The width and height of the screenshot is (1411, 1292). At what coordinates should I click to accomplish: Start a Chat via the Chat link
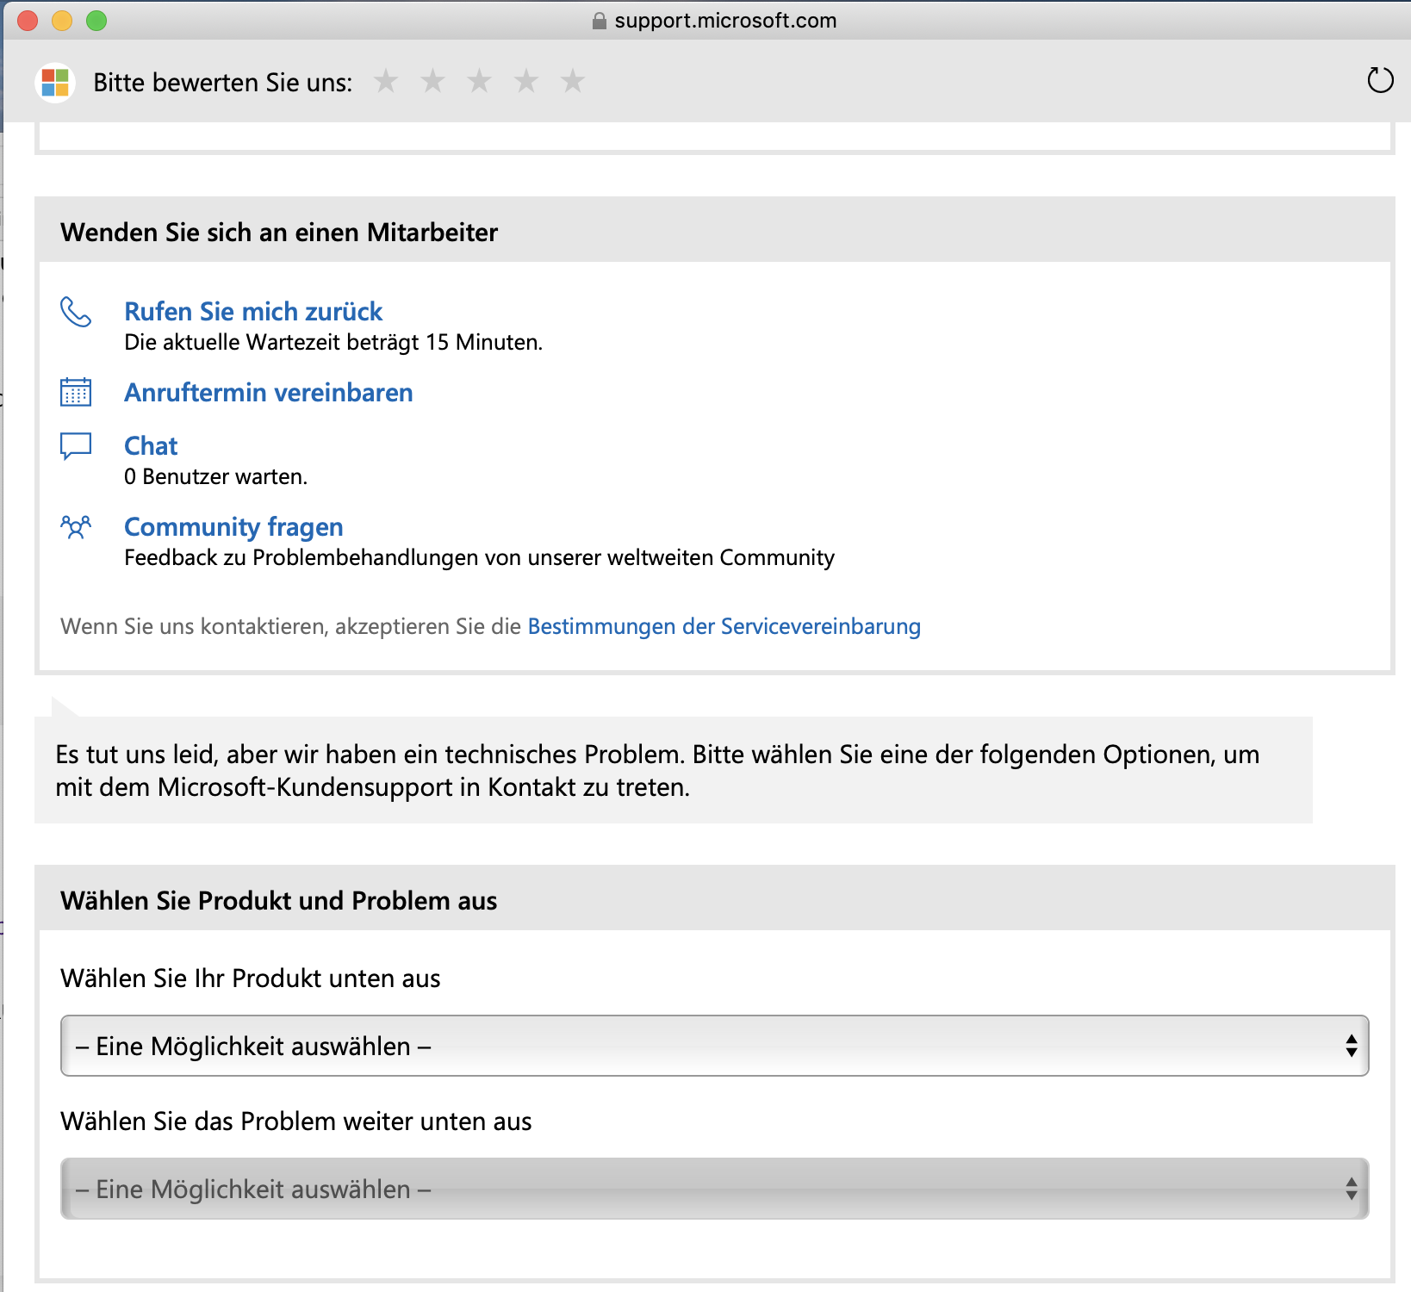(x=151, y=445)
